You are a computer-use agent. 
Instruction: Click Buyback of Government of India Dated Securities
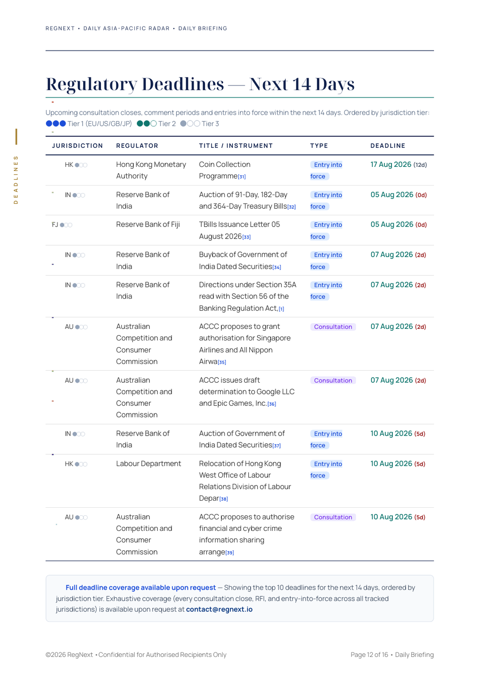tap(243, 260)
